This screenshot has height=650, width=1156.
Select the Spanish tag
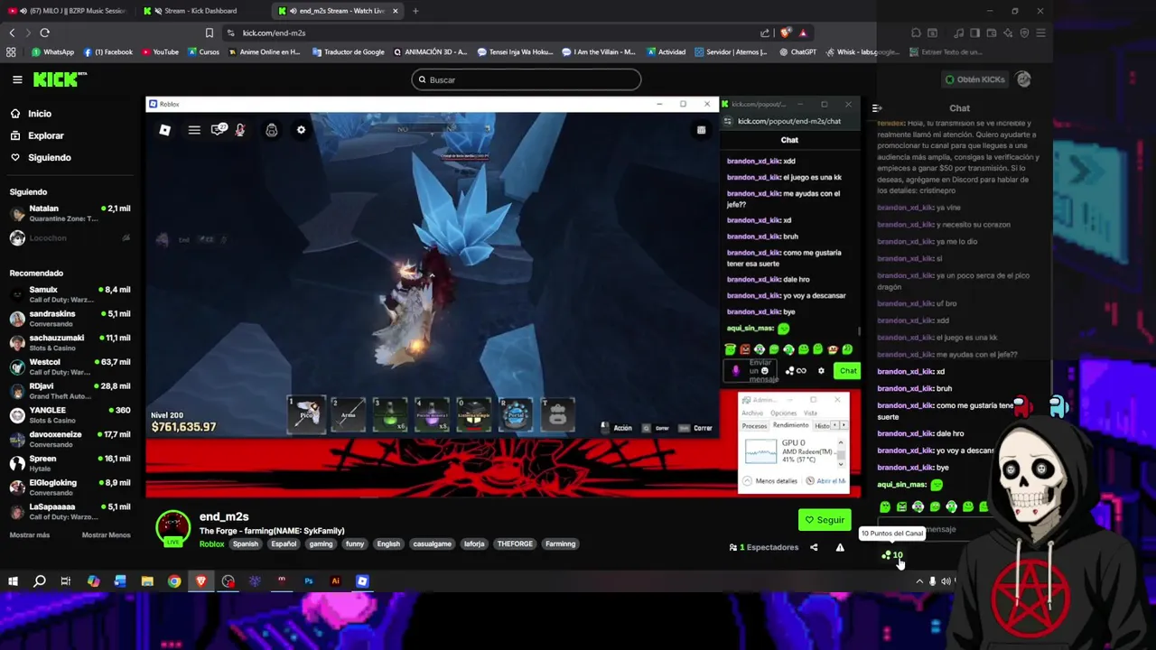tap(246, 544)
